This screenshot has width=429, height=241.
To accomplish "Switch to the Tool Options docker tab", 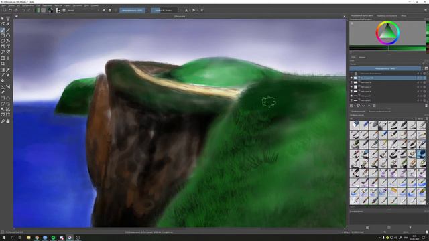I will pyautogui.click(x=387, y=16).
